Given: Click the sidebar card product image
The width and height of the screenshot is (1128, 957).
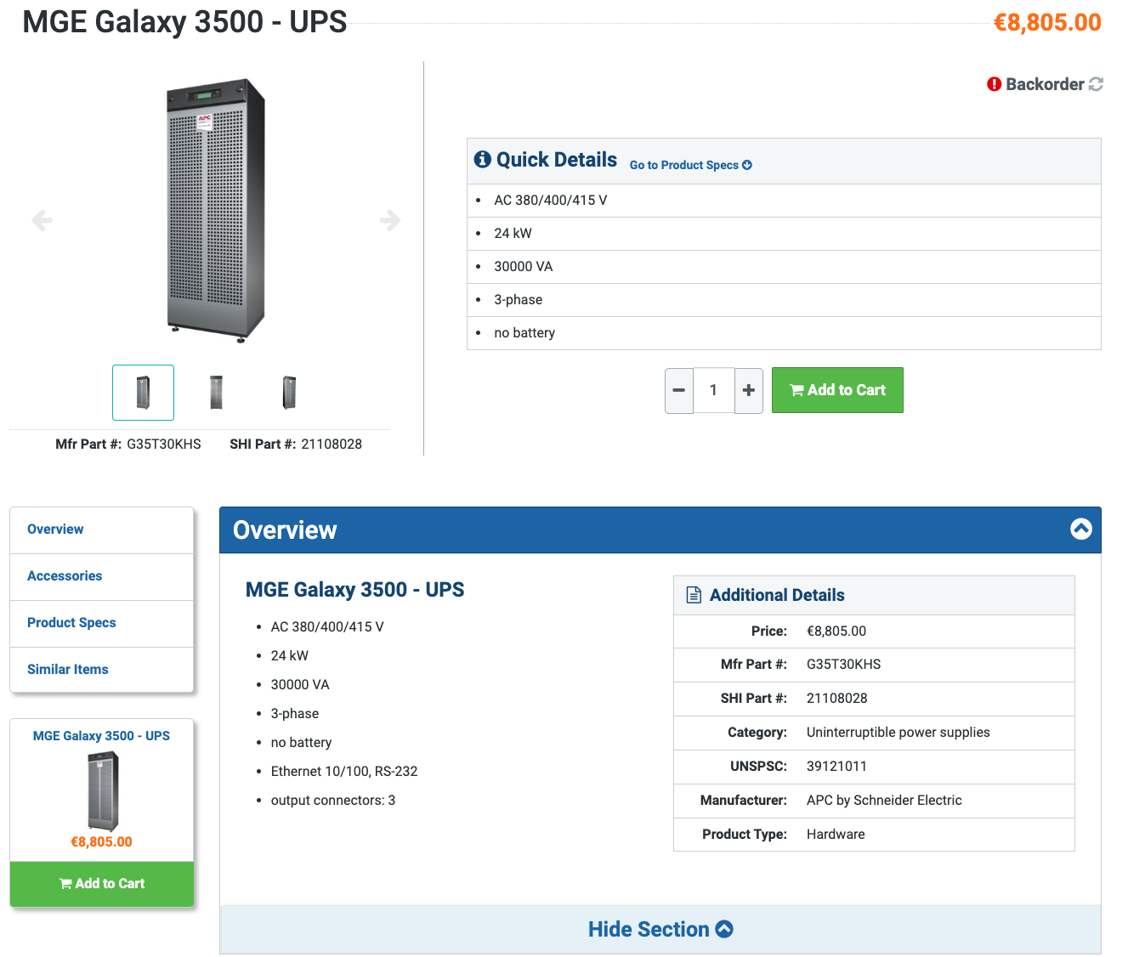Looking at the screenshot, I should tap(103, 791).
